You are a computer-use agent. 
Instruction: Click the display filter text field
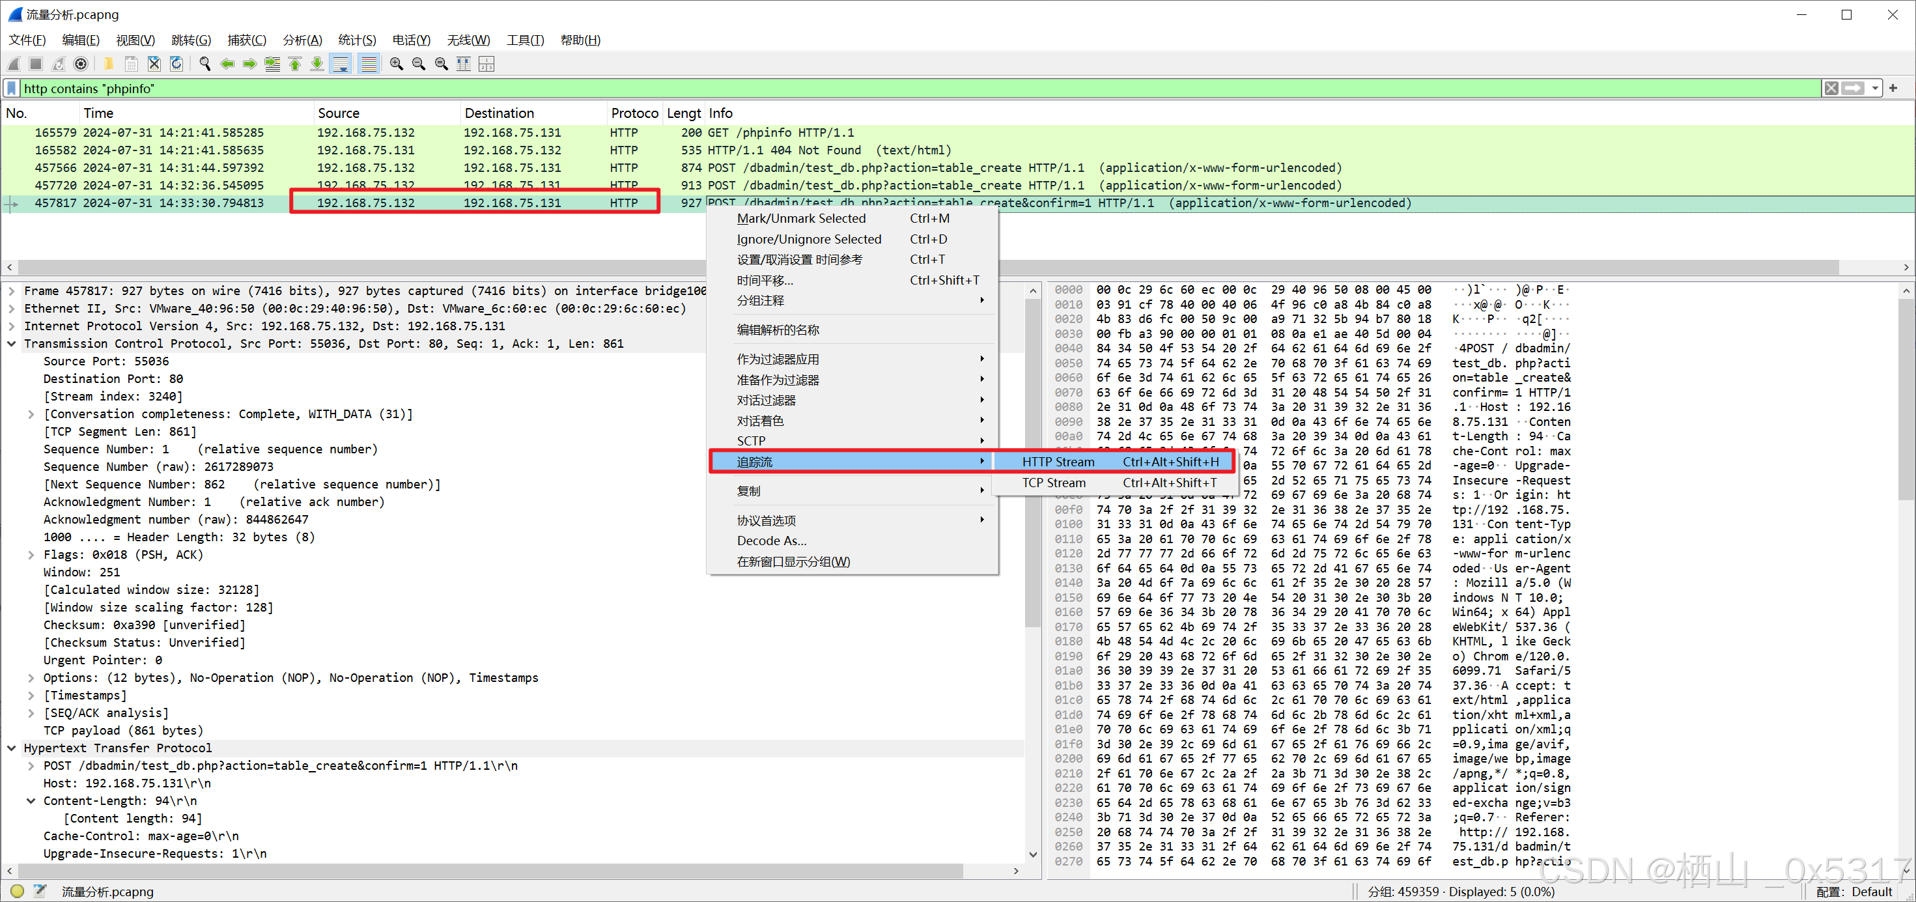[x=892, y=89]
